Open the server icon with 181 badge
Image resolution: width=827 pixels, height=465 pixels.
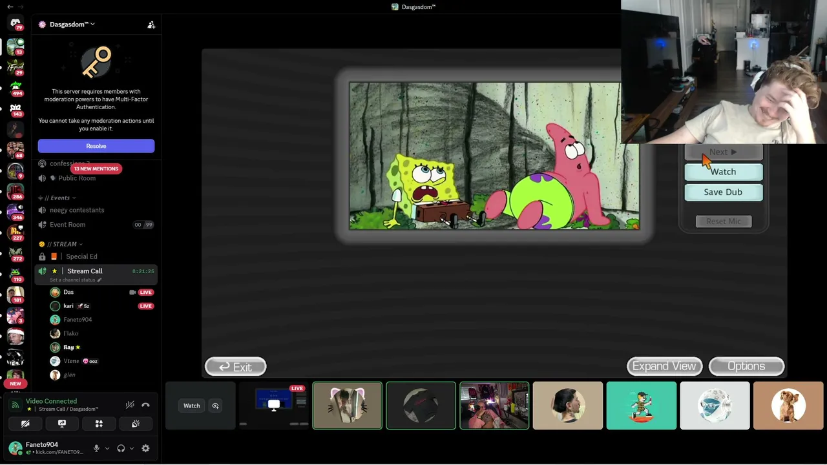[x=16, y=294]
